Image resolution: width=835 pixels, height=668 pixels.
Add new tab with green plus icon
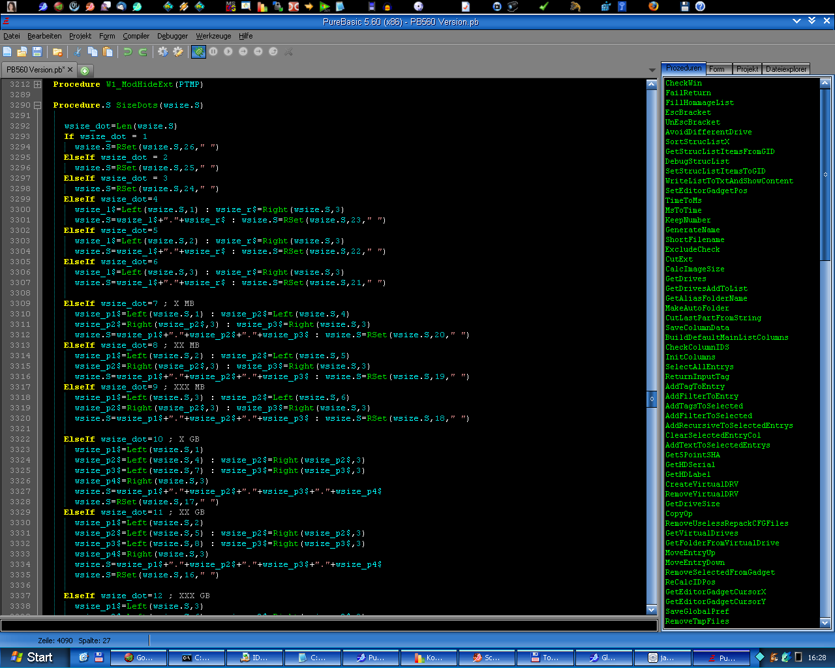pos(85,70)
